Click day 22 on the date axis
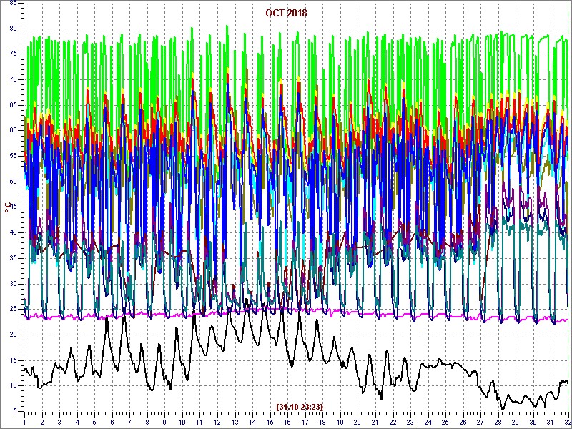The height and width of the screenshot is (429, 572). 393,420
